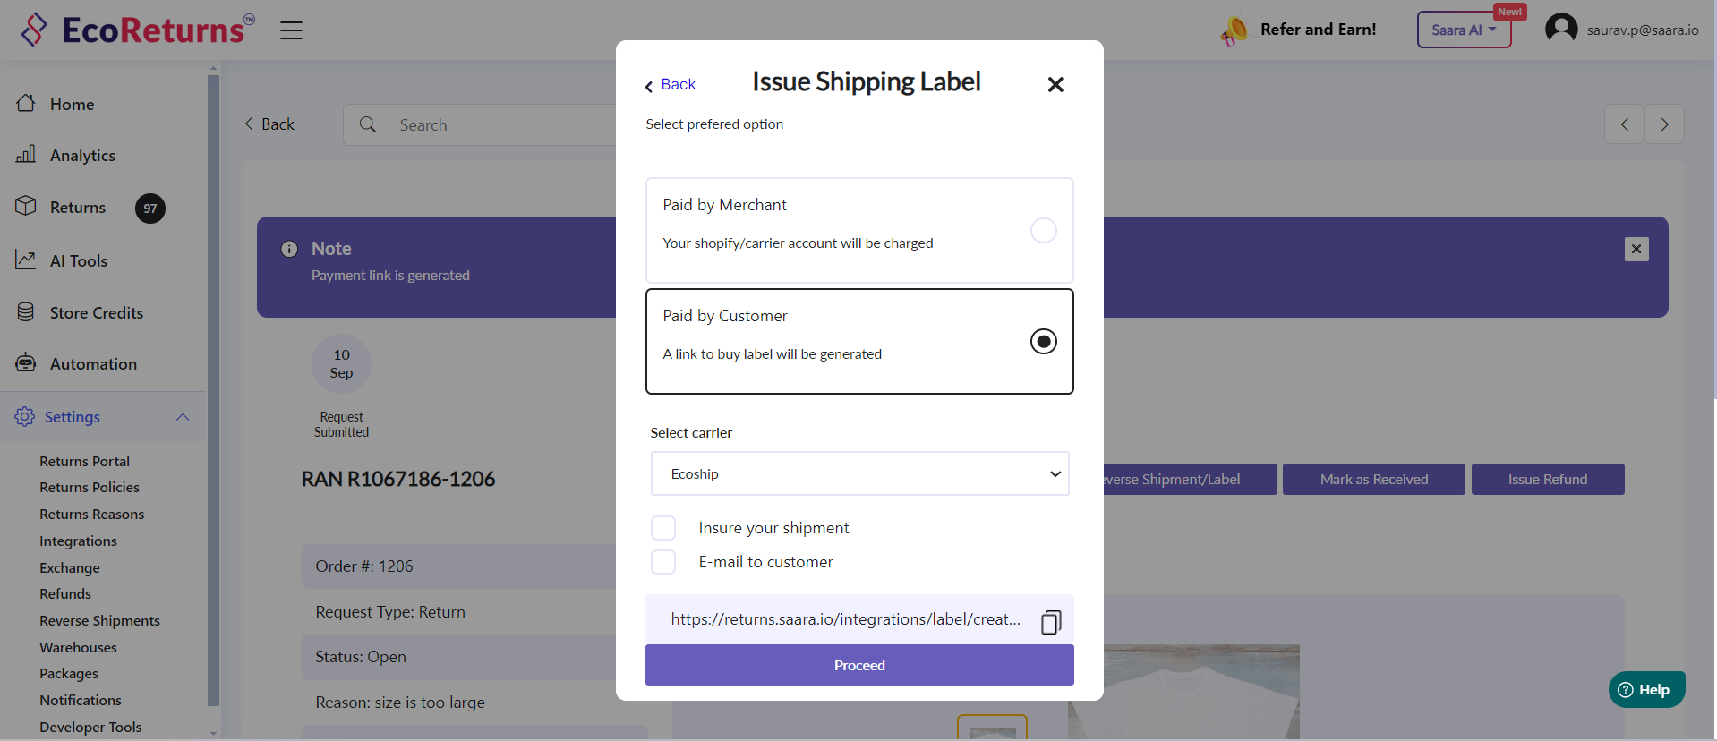Screen dimensions: 1717x741
Task: Click the user profile avatar icon
Action: click(1561, 30)
